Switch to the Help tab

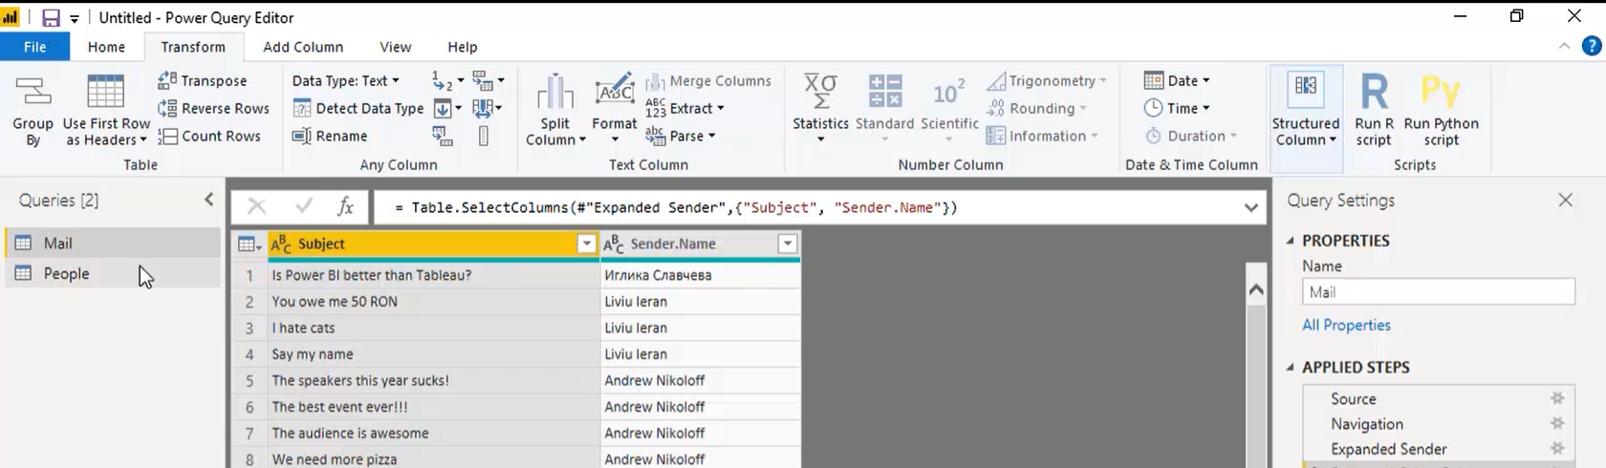(x=463, y=47)
